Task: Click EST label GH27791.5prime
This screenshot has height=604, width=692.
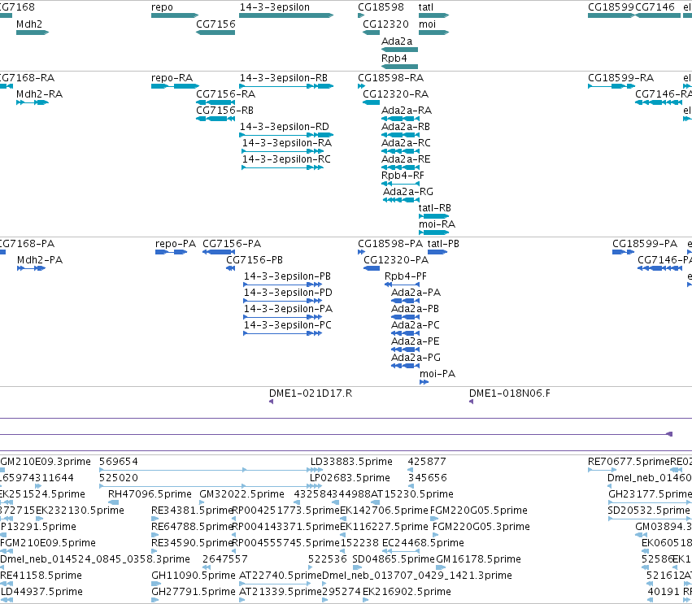Action: click(194, 592)
